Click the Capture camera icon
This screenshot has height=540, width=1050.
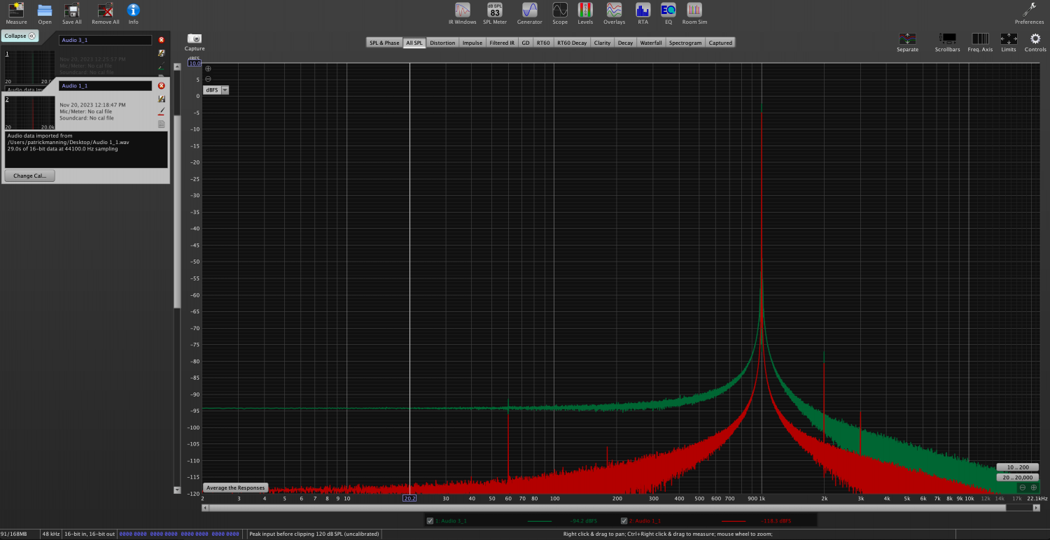(x=195, y=38)
